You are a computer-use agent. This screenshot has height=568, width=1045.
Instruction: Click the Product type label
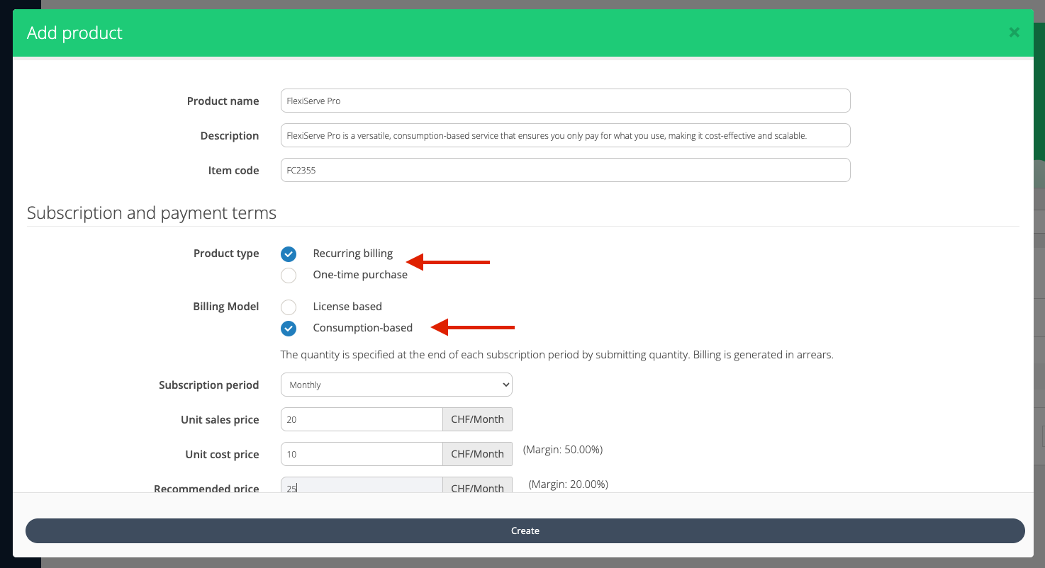tap(226, 254)
